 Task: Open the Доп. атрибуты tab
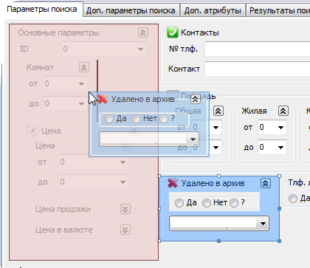coord(213,10)
